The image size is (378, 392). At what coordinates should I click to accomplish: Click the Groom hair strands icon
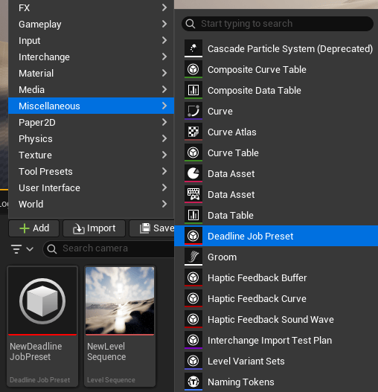tap(193, 257)
